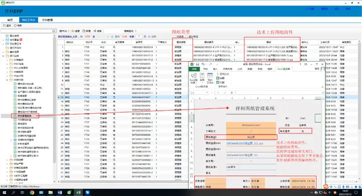362x196 pixels.
Task: Toggle the 分页 paging checkbox
Action: (149, 37)
